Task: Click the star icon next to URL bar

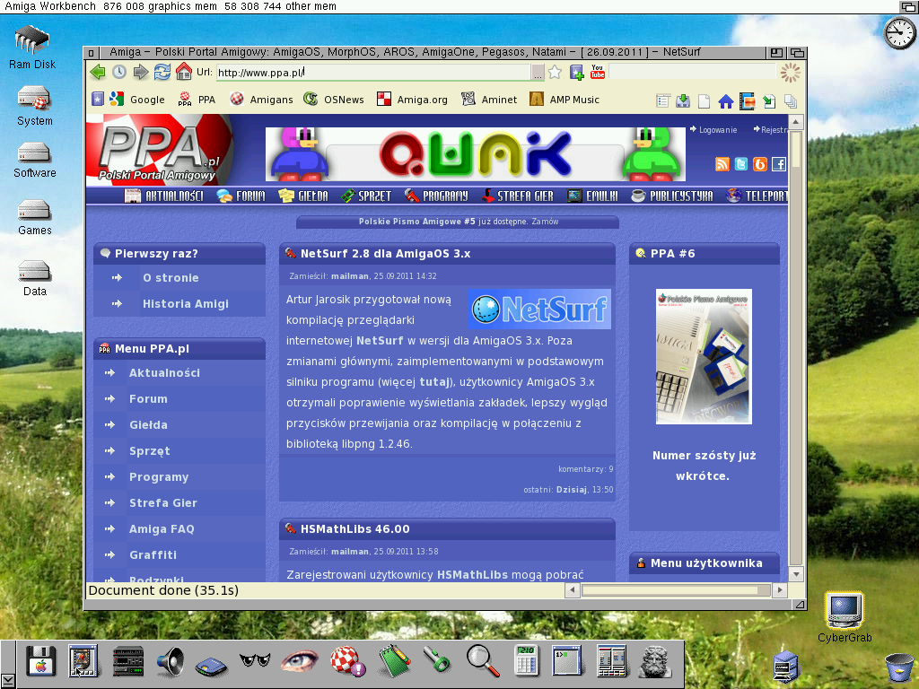Action: pyautogui.click(x=555, y=72)
